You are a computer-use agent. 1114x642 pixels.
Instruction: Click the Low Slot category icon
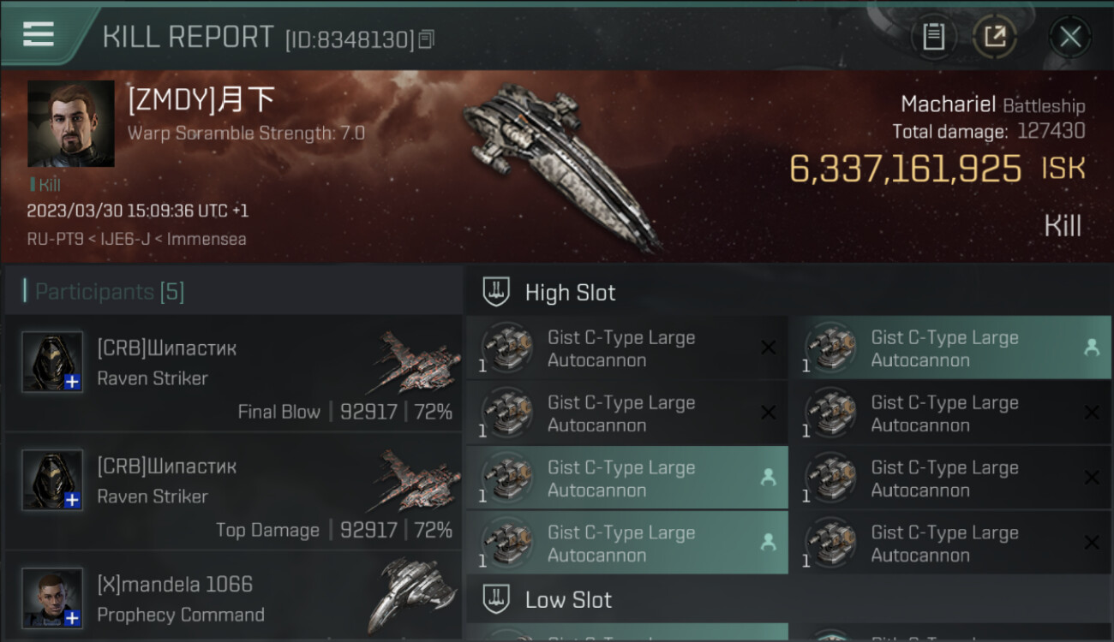(x=496, y=600)
